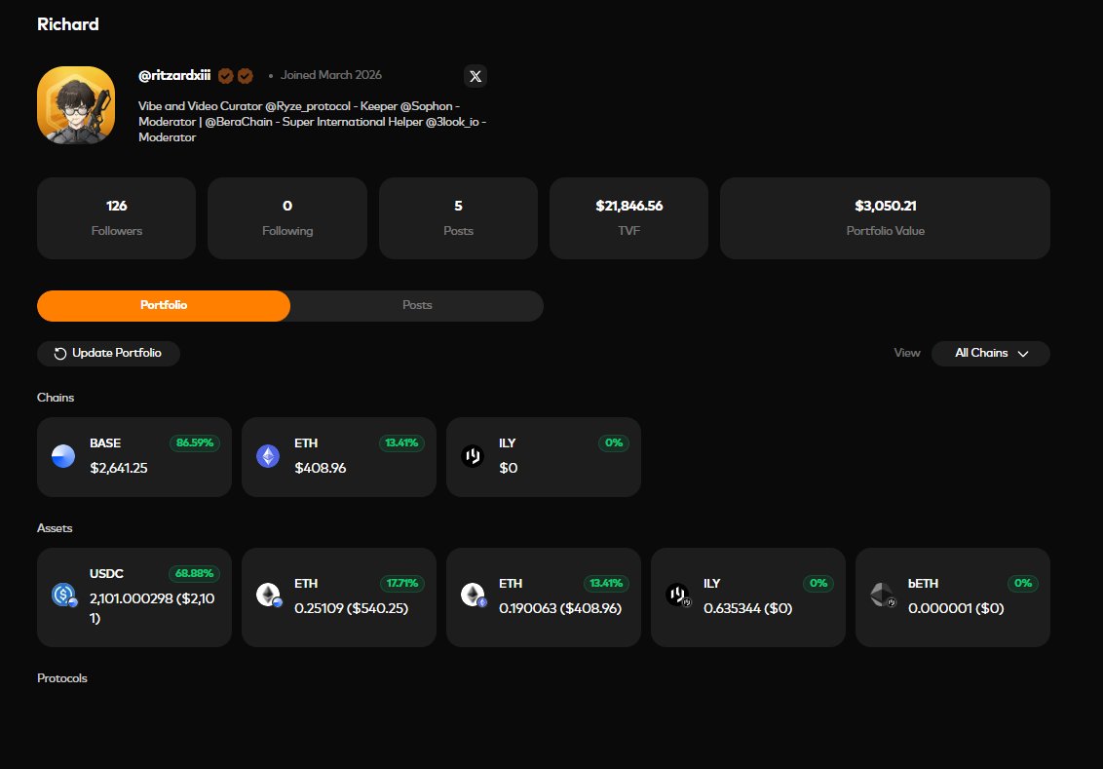Viewport: 1103px width, 769px height.
Task: Click Richard's profile avatar picture
Action: click(x=75, y=103)
